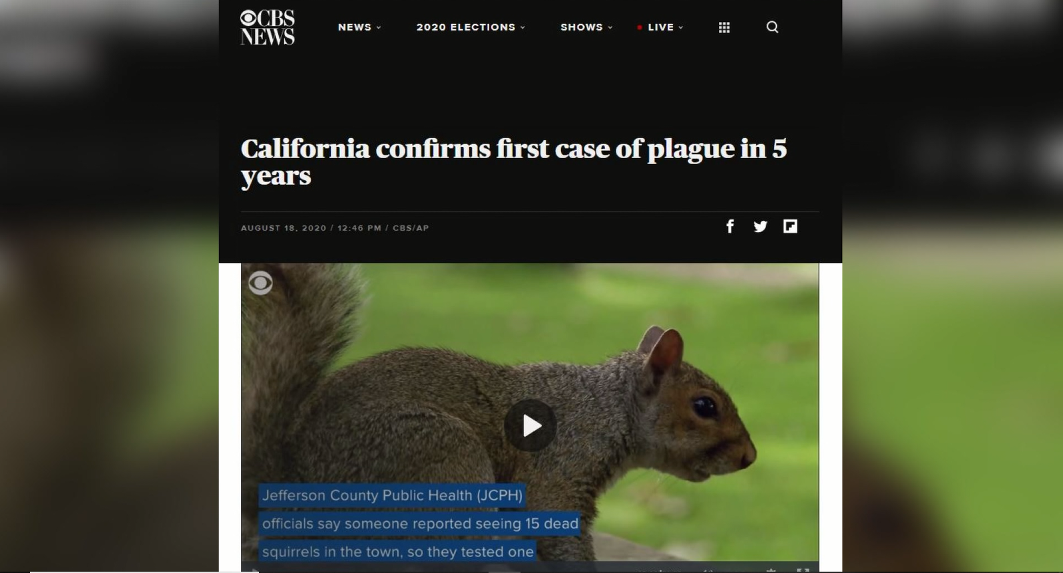Open the CBS News home logo
1063x573 pixels.
point(268,27)
